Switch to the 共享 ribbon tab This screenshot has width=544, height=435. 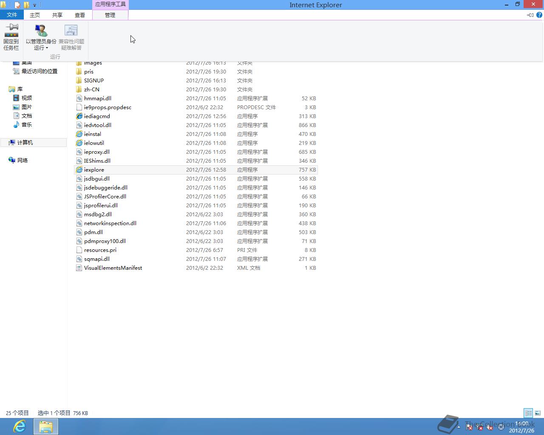pyautogui.click(x=57, y=15)
